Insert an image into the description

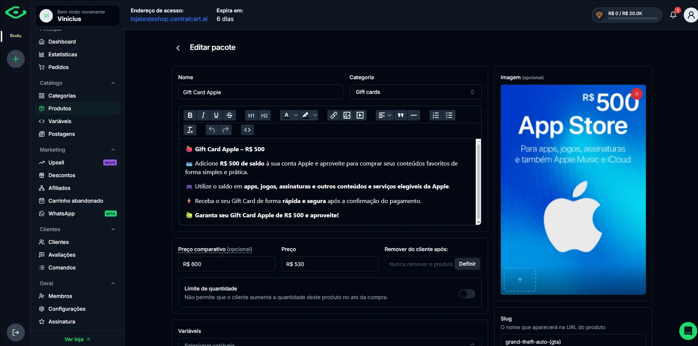(x=347, y=115)
